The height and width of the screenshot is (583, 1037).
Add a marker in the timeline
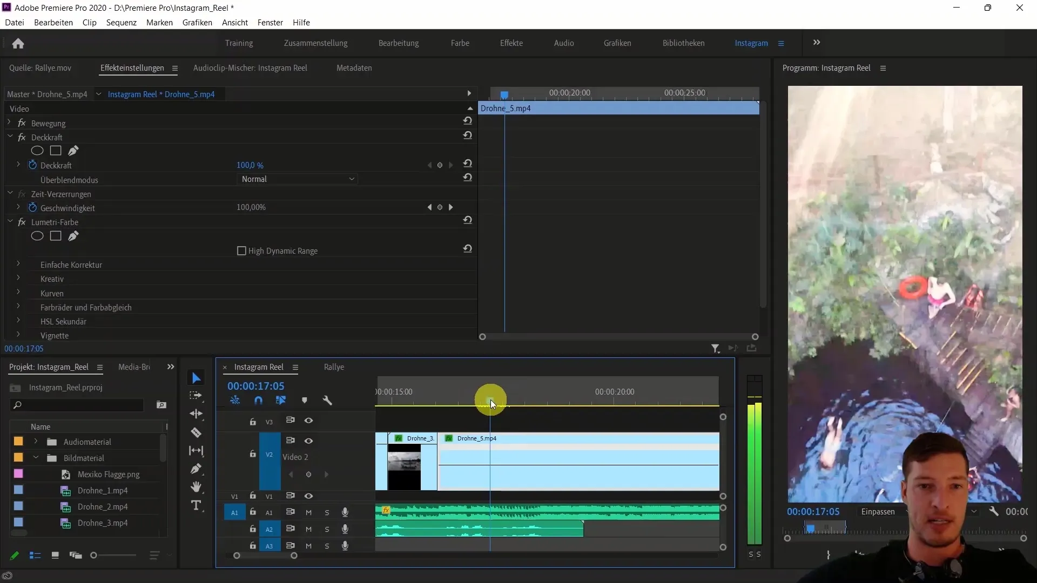[x=305, y=401]
